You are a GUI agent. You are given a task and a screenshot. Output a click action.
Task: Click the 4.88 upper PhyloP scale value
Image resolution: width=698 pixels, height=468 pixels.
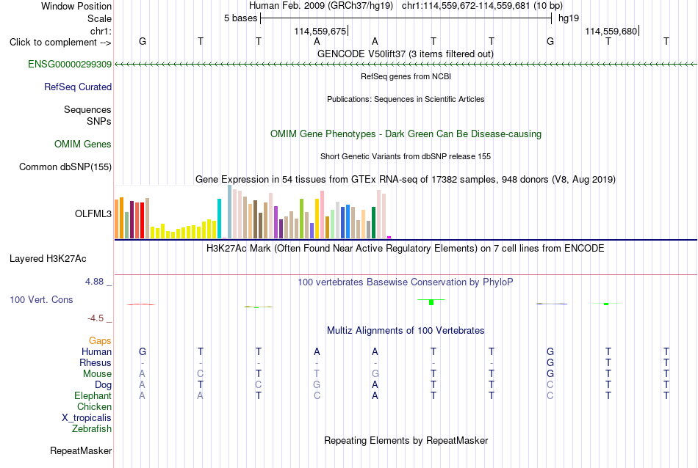tap(94, 282)
